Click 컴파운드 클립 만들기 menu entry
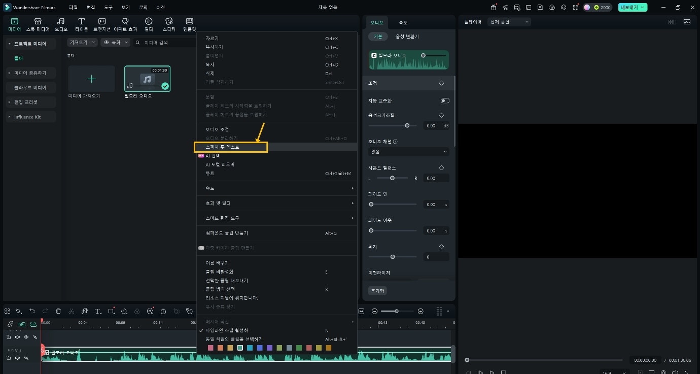The height and width of the screenshot is (374, 700). pos(277,233)
